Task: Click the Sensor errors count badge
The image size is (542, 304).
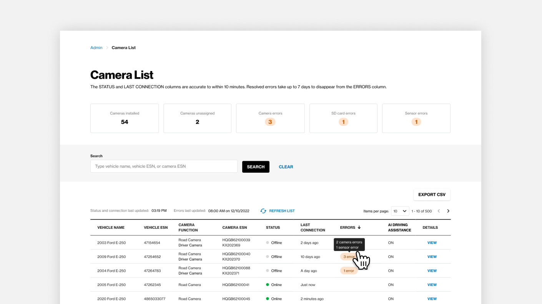Action: pos(416,122)
